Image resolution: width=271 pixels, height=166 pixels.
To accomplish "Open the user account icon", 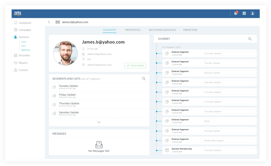I will 253,13.
